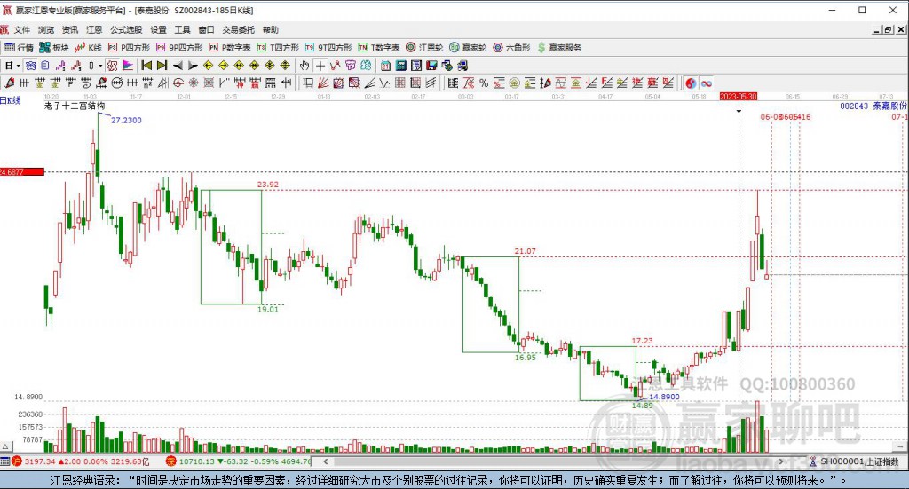Viewport: 909px width, 489px height.
Task: Click the parallel lines channel tool
Action: (x=431, y=83)
